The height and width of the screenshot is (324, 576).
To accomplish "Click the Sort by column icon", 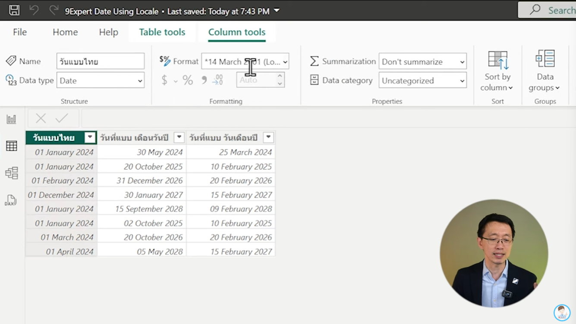I will (x=497, y=71).
